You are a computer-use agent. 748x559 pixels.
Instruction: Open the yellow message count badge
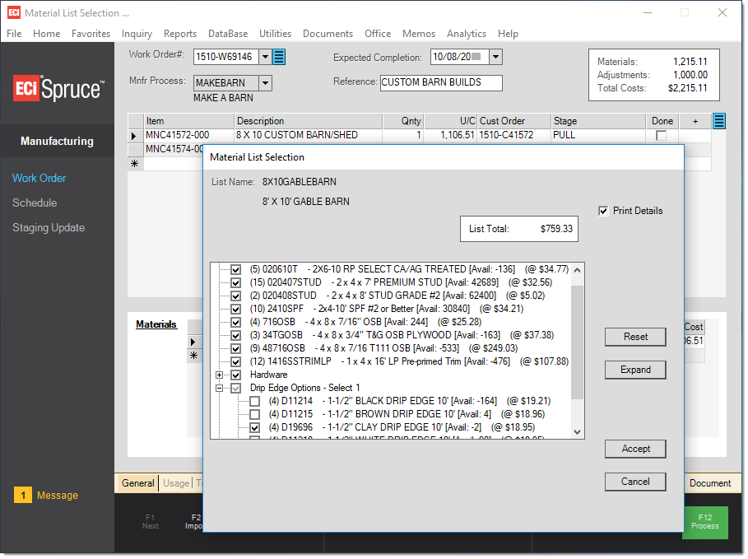pos(22,495)
